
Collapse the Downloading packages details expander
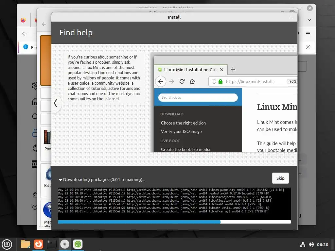pyautogui.click(x=61, y=180)
